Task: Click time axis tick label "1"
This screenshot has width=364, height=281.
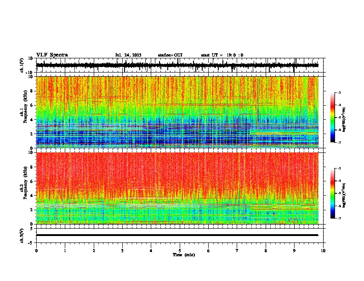Action: point(65,251)
